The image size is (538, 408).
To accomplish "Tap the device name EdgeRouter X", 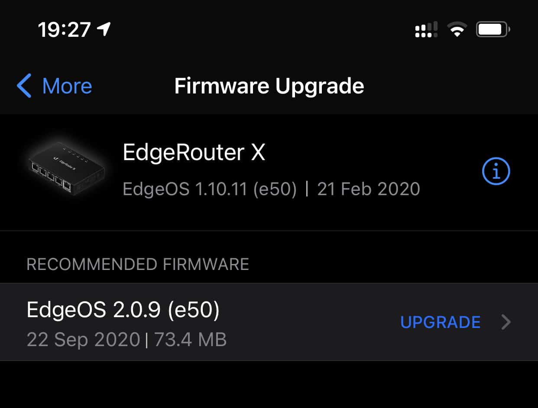I will (194, 153).
